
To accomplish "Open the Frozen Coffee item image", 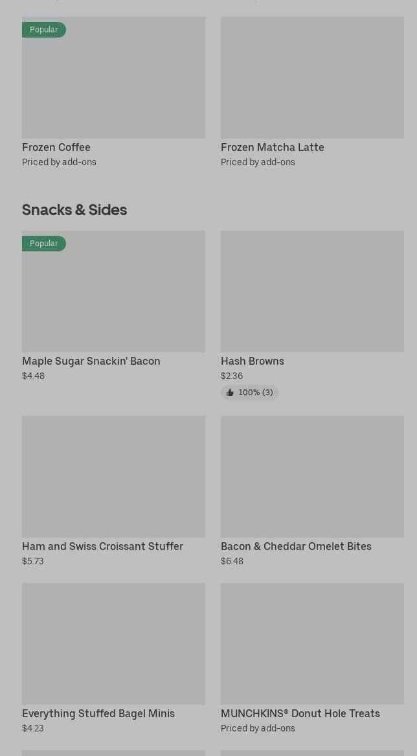I will (x=113, y=78).
